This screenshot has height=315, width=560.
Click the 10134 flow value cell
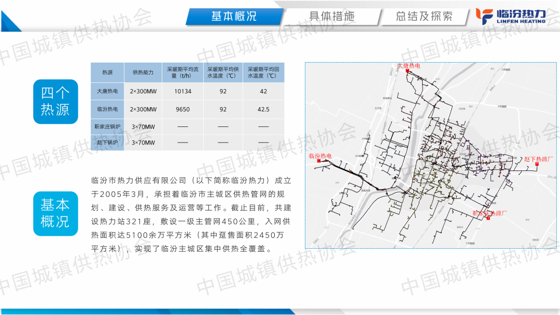(183, 91)
